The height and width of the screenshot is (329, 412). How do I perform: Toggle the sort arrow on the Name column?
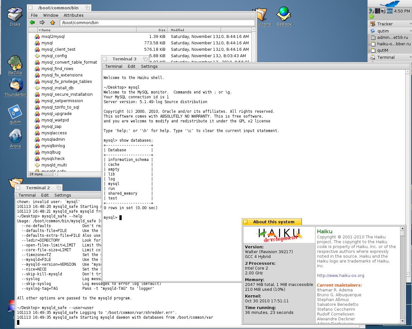[40, 30]
